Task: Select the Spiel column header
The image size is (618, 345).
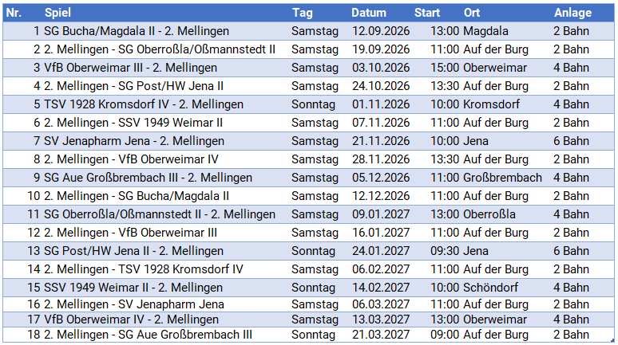Action: [x=57, y=13]
